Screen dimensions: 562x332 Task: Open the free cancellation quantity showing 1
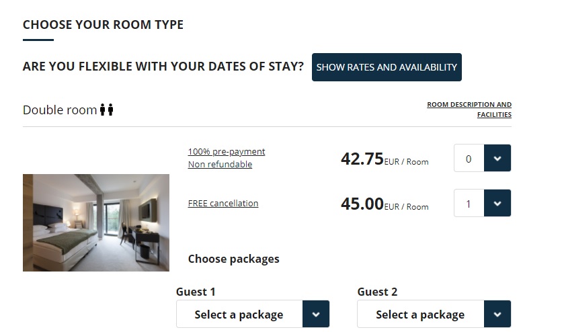point(469,204)
